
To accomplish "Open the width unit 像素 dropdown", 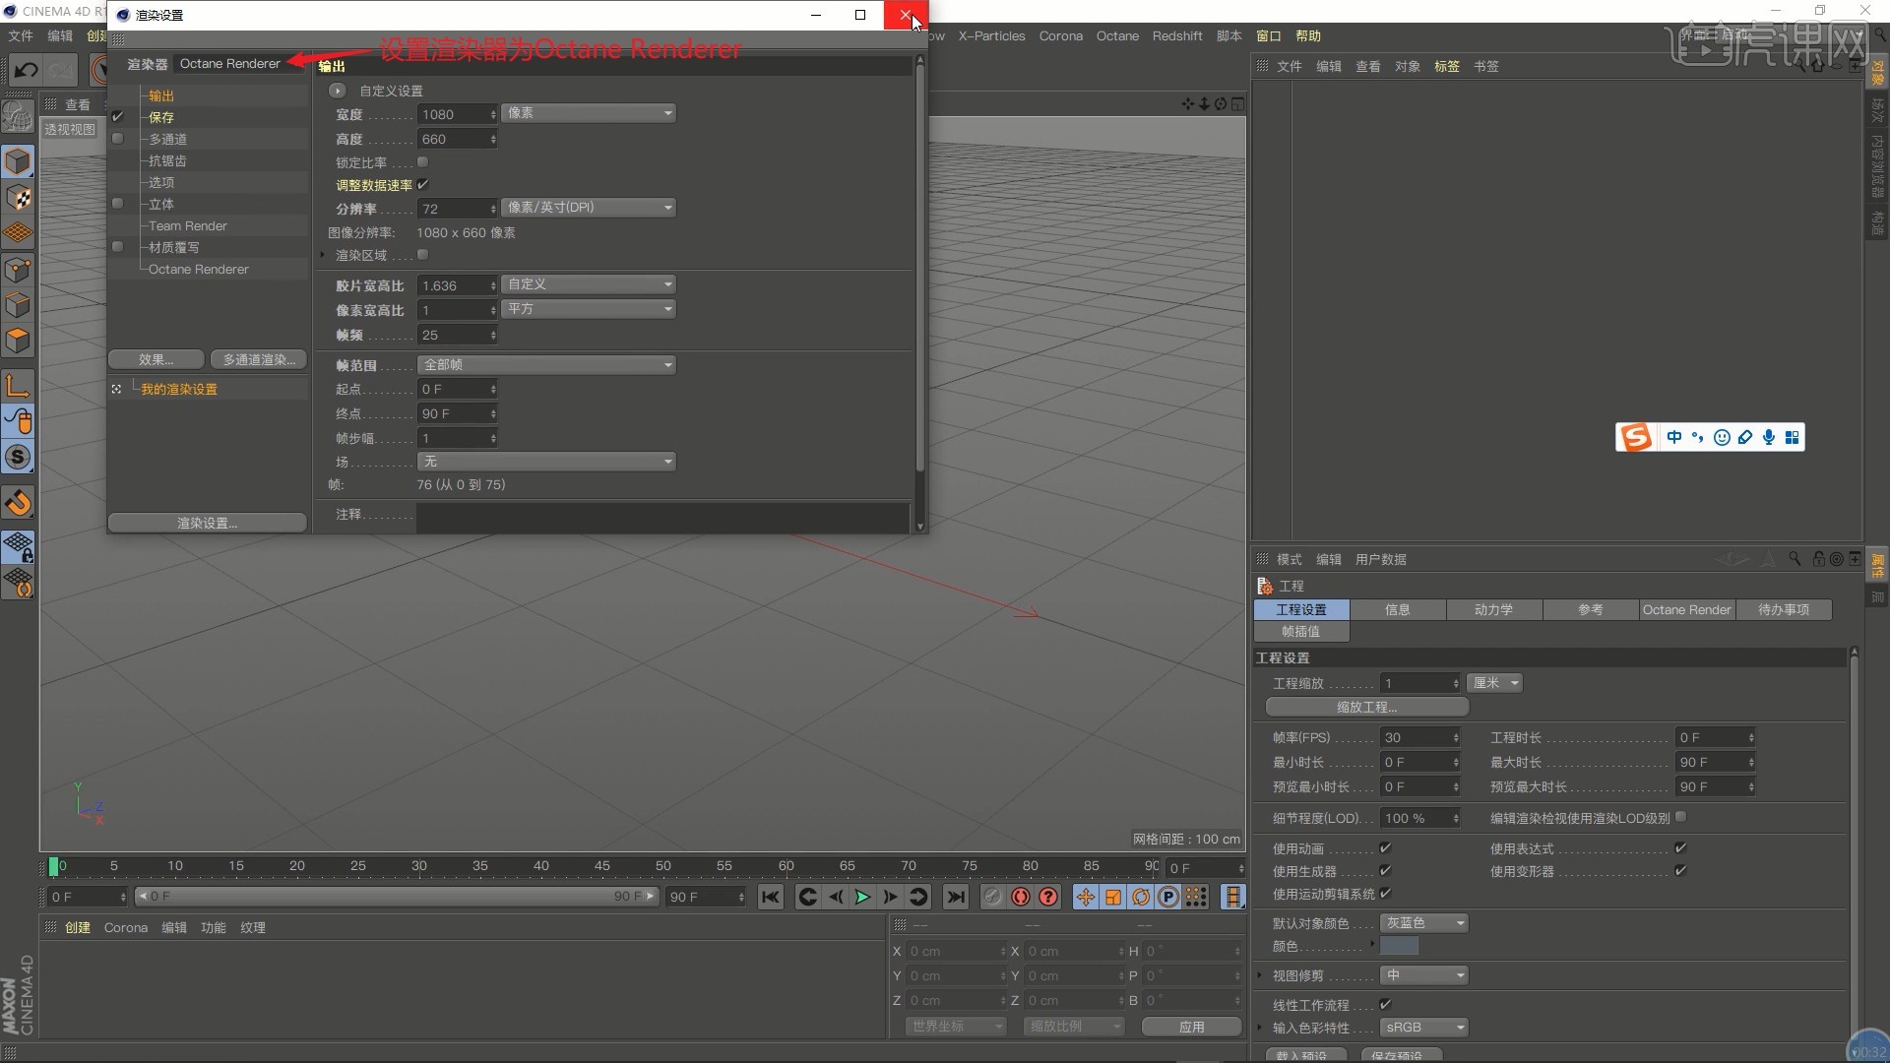I will [589, 113].
